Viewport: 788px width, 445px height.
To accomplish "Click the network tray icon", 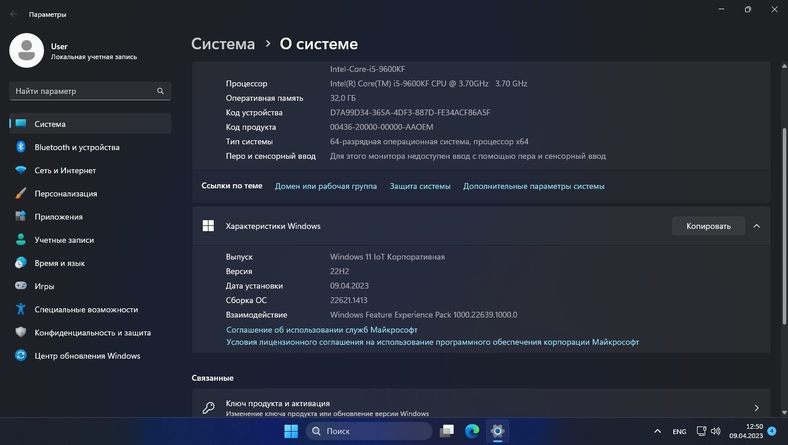I will [x=701, y=431].
